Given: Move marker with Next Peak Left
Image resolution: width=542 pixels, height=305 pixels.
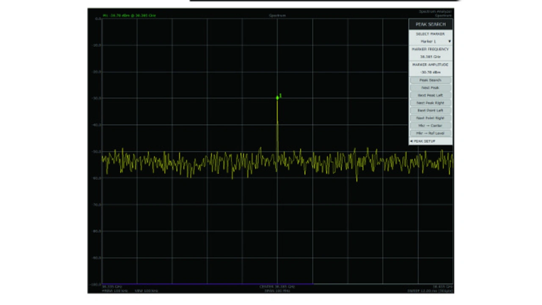Looking at the screenshot, I should coord(430,95).
